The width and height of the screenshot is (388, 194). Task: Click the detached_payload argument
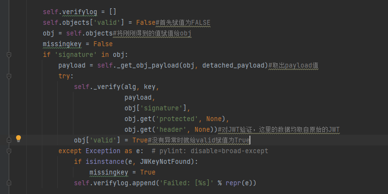pyautogui.click(x=233, y=66)
